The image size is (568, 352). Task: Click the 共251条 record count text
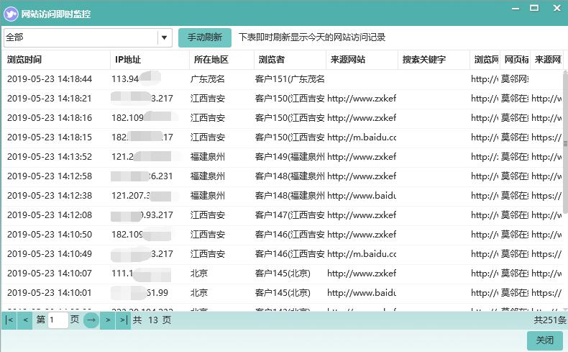pos(549,320)
